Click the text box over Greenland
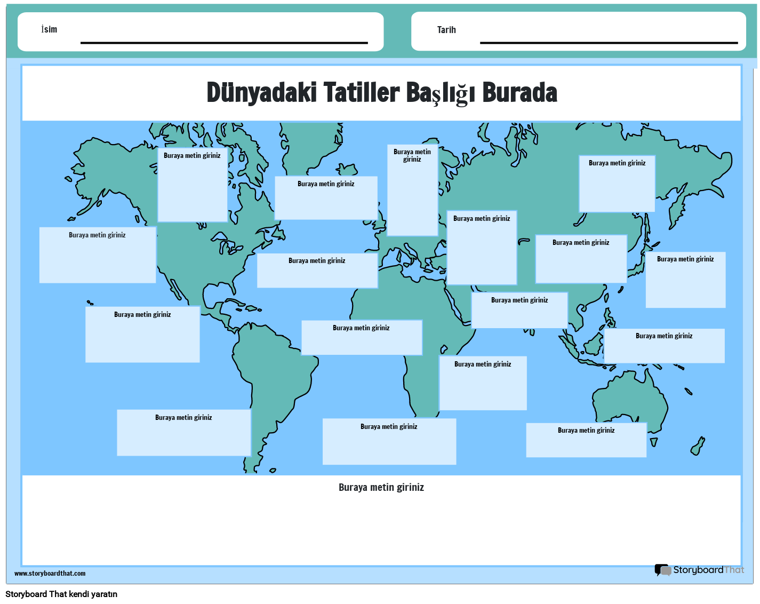 [326, 198]
